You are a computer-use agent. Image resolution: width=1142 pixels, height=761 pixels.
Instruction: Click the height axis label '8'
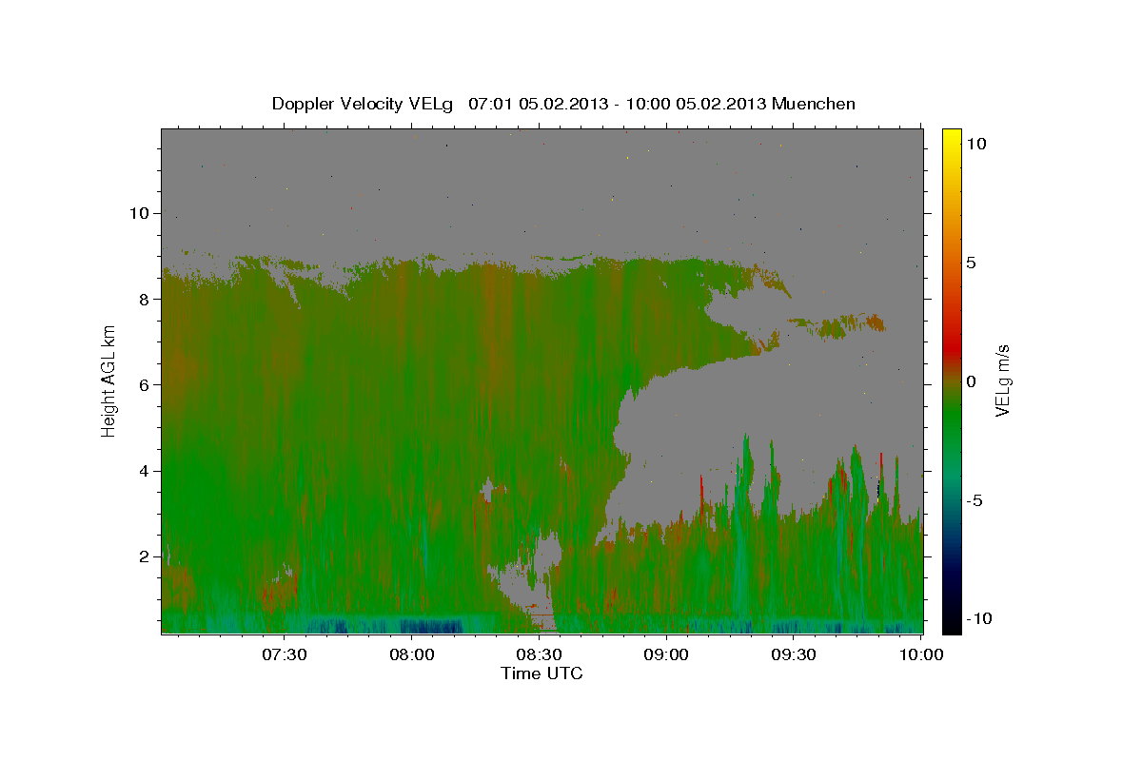pyautogui.click(x=146, y=299)
